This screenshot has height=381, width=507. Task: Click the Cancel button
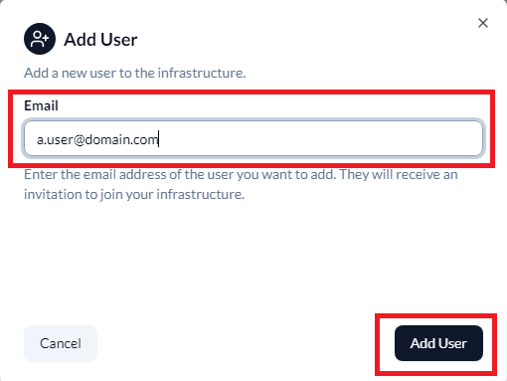[61, 343]
